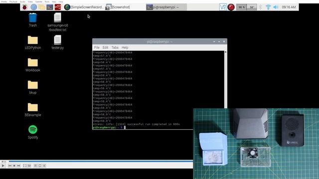Open the Bluetooth tray menu
The width and height of the screenshot is (319, 179).
[260, 7]
